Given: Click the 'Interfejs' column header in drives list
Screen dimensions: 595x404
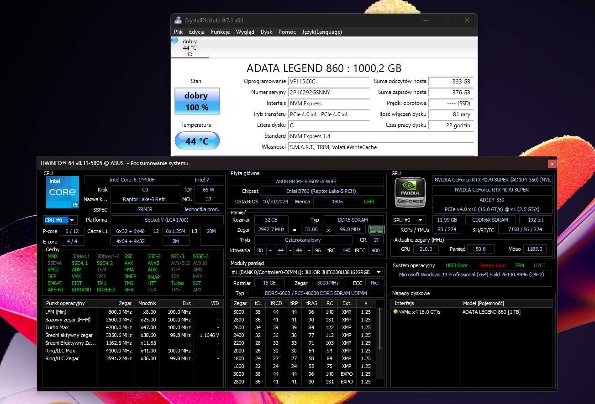Looking at the screenshot, I should tap(425, 303).
